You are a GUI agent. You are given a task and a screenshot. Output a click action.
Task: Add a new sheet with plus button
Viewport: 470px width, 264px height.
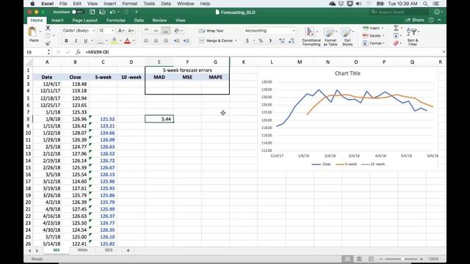click(x=128, y=250)
